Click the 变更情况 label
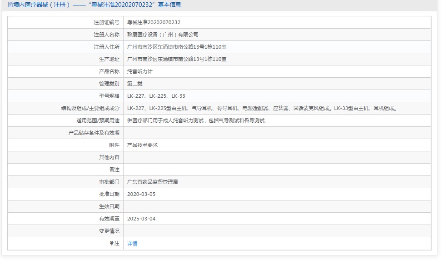 (109, 231)
